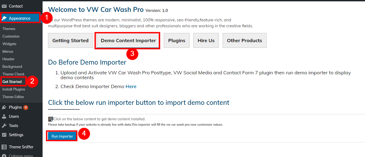Switch to Getting Started tab
Screen dimensions: 365x157
[70, 41]
